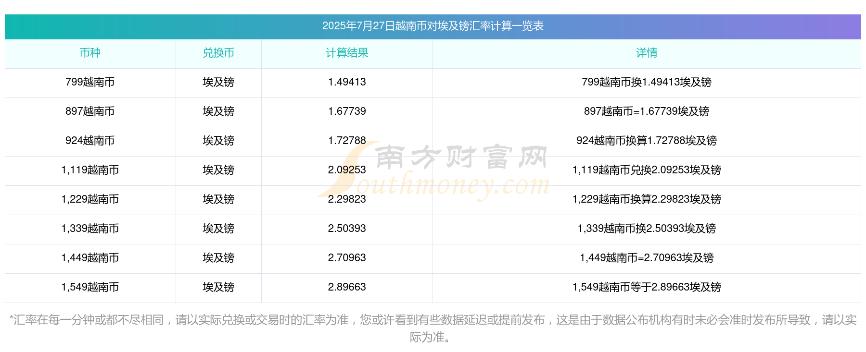Click detail 1,119越南币兑换2.09253埃及镑
This screenshot has width=866, height=352.
(647, 170)
